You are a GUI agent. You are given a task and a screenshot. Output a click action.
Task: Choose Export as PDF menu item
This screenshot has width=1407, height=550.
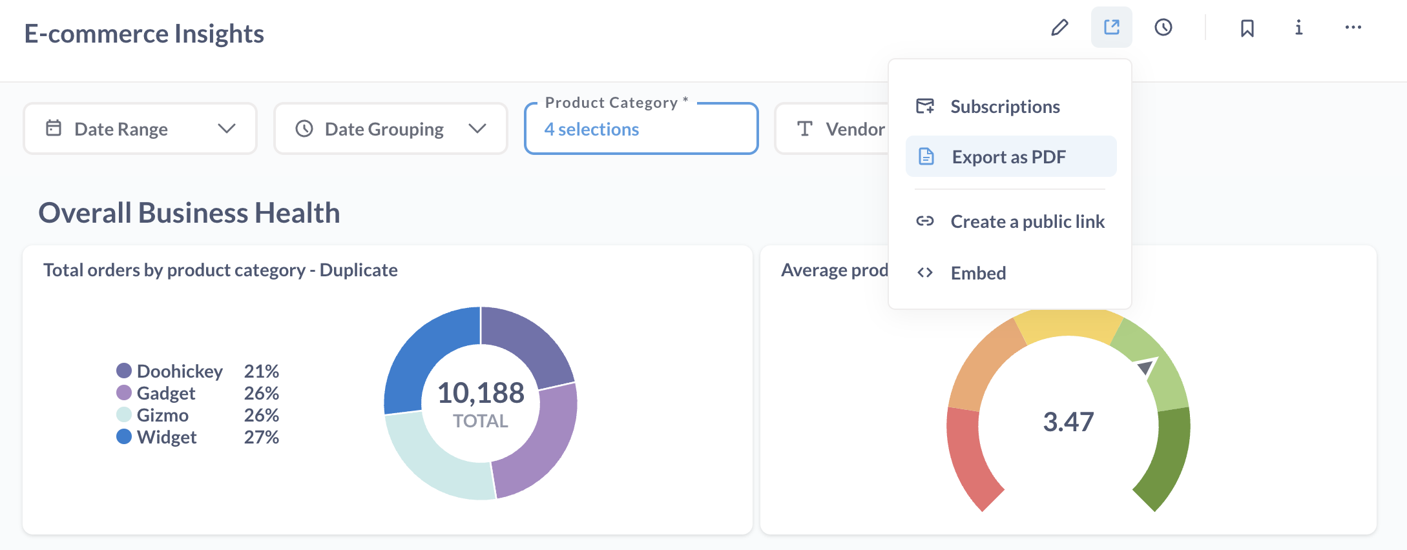1008,157
